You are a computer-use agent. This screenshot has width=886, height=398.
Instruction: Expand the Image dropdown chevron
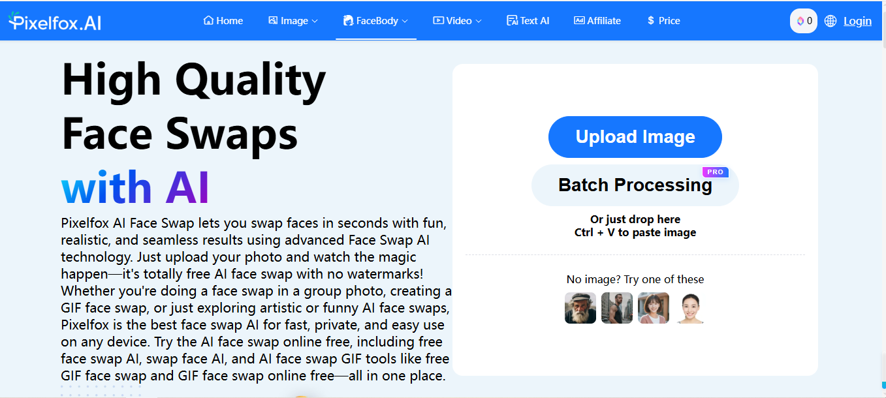[x=315, y=22]
